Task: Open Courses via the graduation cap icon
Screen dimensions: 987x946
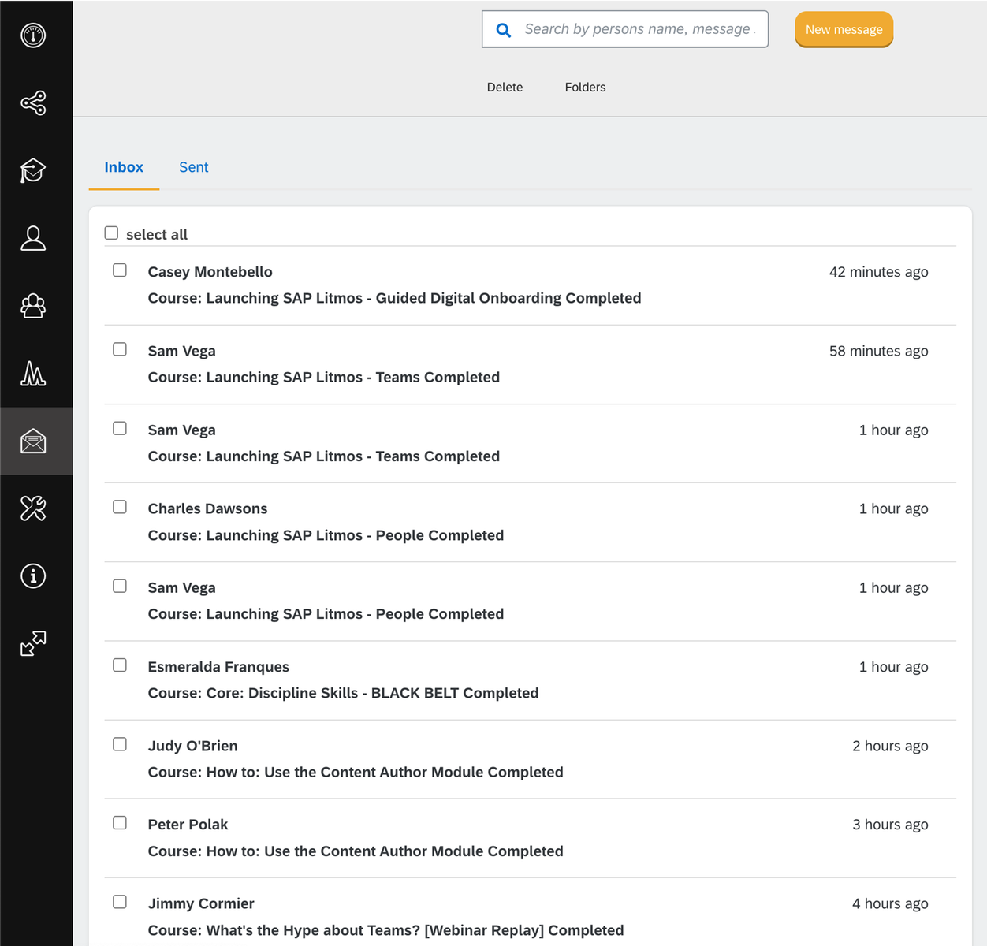Action: [32, 170]
